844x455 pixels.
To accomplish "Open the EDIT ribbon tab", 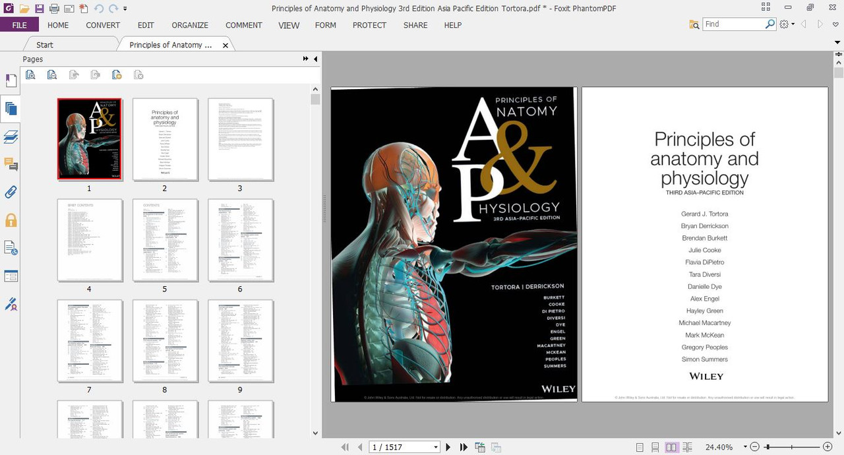I will tap(146, 25).
